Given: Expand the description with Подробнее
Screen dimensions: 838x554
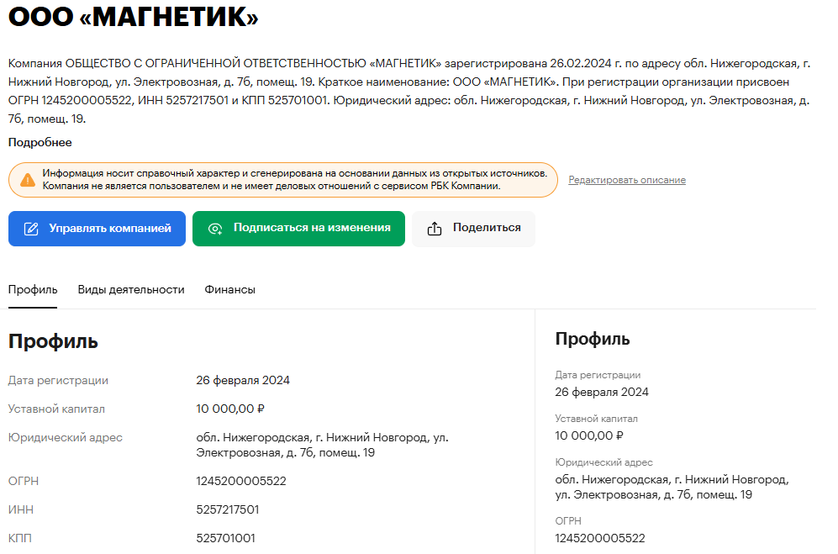Looking at the screenshot, I should tap(40, 143).
